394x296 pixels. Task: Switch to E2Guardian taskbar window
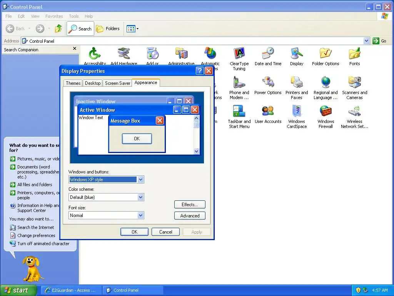pos(71,290)
